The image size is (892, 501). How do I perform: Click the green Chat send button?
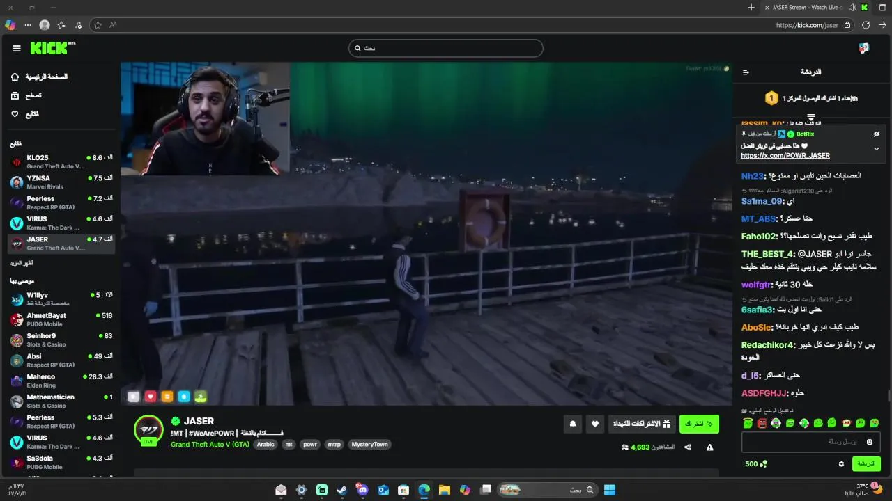(x=866, y=463)
